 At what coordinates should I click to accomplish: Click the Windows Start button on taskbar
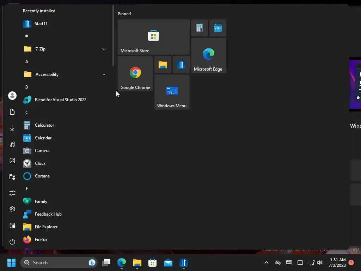point(11,263)
